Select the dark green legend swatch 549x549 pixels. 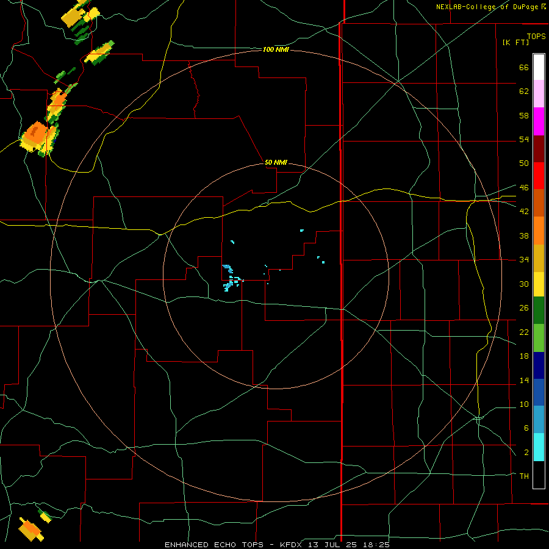[x=539, y=310]
